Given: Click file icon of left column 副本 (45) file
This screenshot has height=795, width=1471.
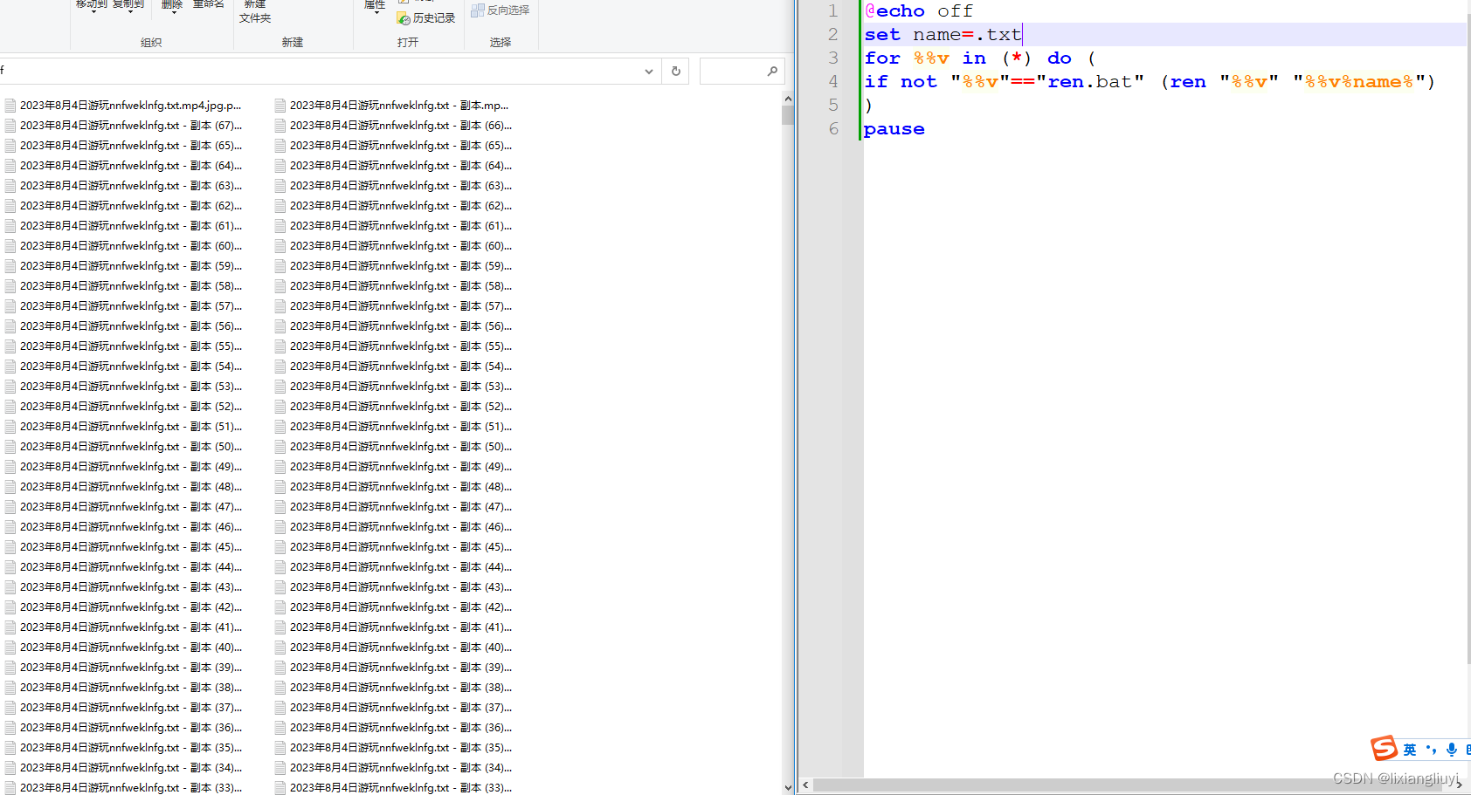Looking at the screenshot, I should click(x=10, y=547).
